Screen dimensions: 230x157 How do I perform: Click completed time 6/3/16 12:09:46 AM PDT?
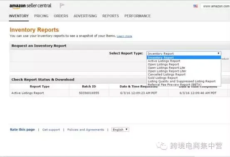(198, 93)
